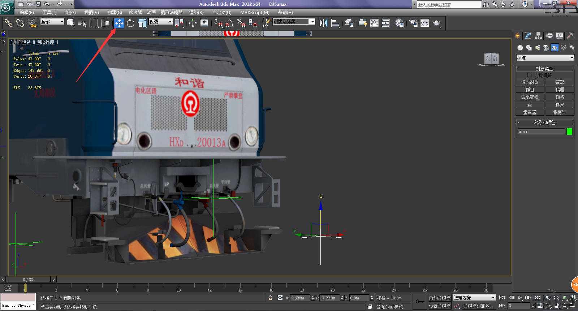Open Rendered Frame Window icon
The width and height of the screenshot is (578, 311).
click(425, 23)
